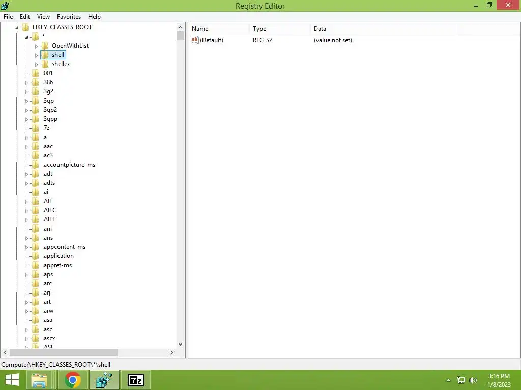Viewport: 521px width, 390px height.
Task: Collapse the * key
Action: (x=26, y=37)
